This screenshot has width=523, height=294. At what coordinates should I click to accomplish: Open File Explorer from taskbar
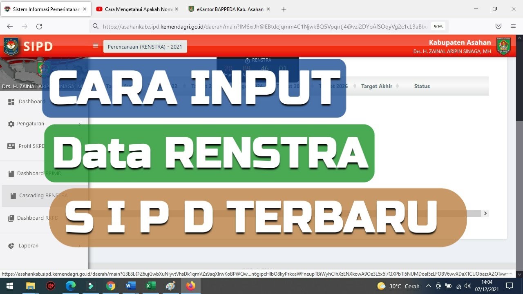(x=31, y=286)
